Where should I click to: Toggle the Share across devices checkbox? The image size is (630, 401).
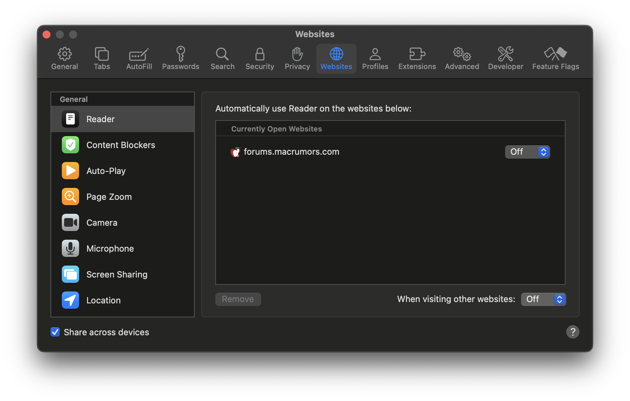point(55,332)
